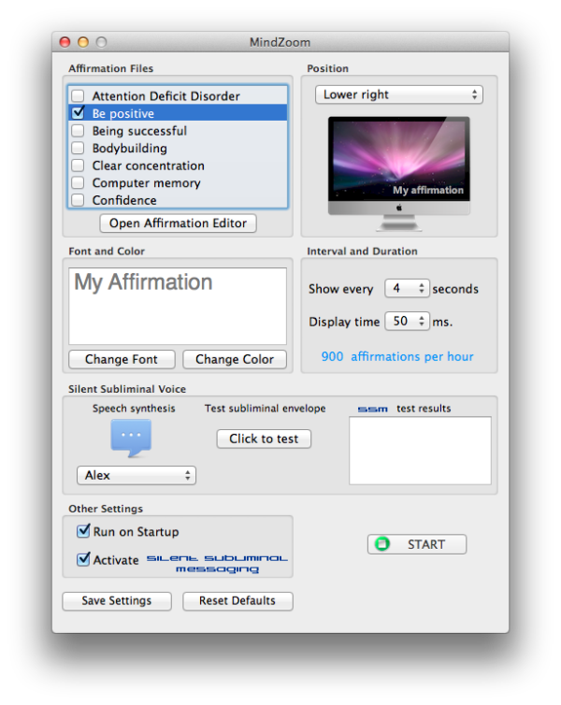The width and height of the screenshot is (561, 705).
Task: Save Settings button click
Action: 119,601
